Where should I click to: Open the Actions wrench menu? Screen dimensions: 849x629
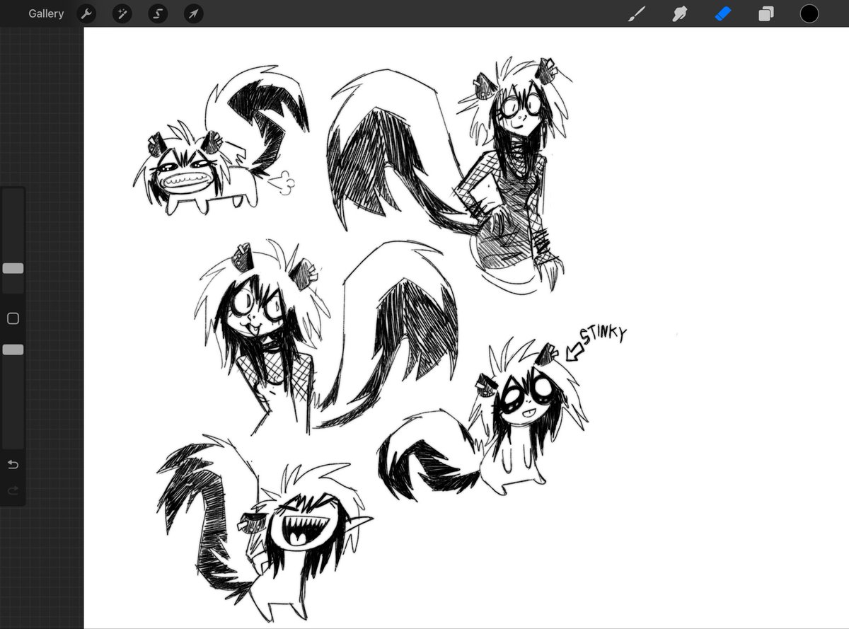coord(86,13)
